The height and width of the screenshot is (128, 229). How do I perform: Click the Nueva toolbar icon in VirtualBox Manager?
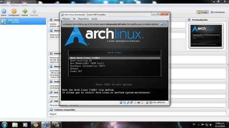pyautogui.click(x=4, y=11)
